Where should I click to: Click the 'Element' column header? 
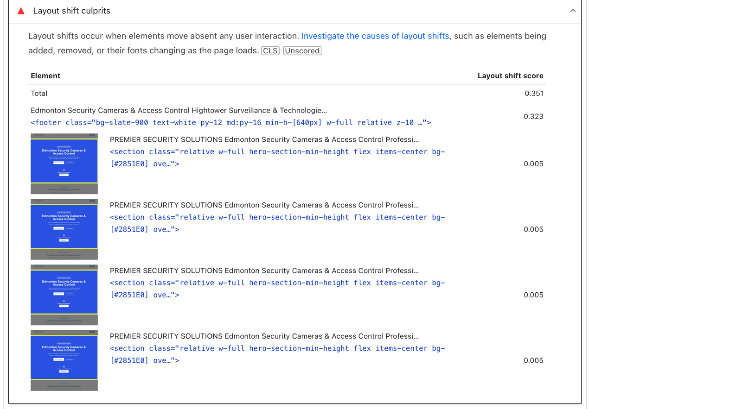pos(45,76)
